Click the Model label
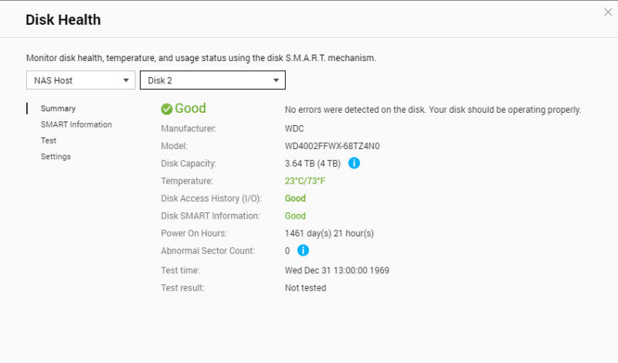The height and width of the screenshot is (363, 618). (175, 146)
